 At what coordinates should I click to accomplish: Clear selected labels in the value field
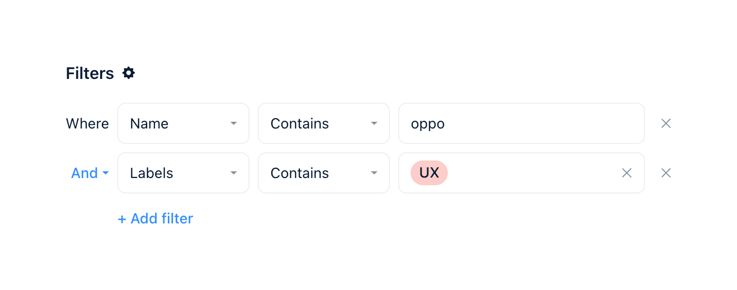pos(626,173)
